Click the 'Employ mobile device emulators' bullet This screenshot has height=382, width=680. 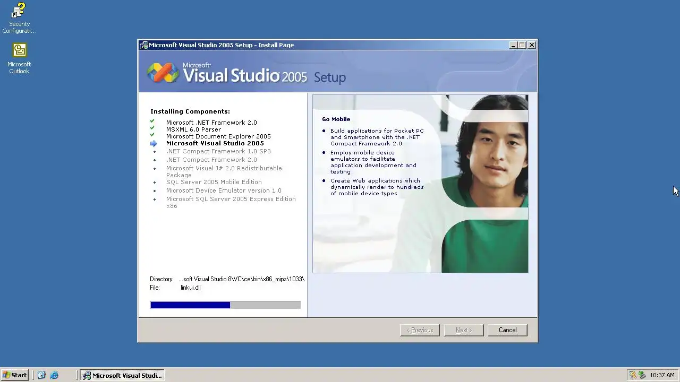pyautogui.click(x=373, y=162)
